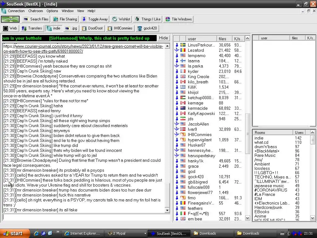Open the Chatroom menu
The height and width of the screenshot is (238, 317).
click(35, 11)
